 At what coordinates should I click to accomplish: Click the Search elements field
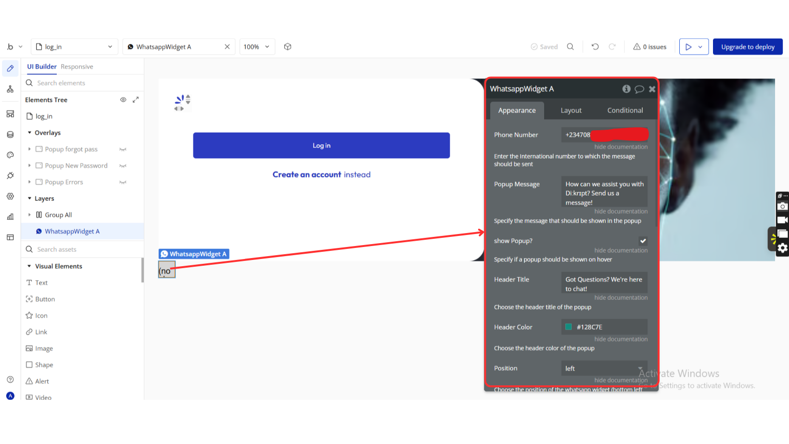point(83,83)
